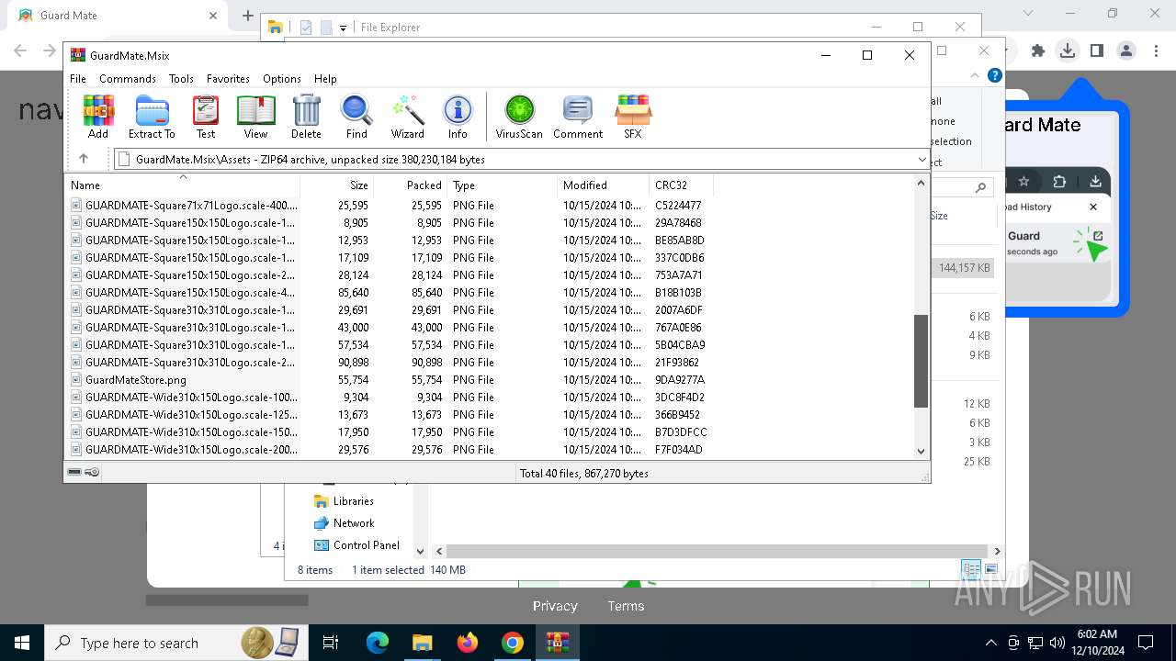Screen dimensions: 1176x661
Task: Expand the archive path dropdown
Action: (922, 160)
